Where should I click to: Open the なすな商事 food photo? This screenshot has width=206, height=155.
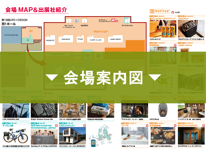pos(163,136)
